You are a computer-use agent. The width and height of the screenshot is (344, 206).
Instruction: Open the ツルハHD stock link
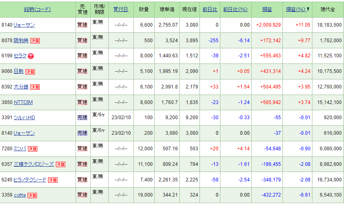(x=24, y=118)
